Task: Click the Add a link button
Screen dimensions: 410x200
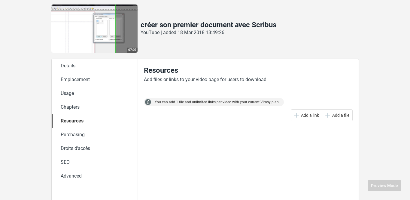Action: (x=306, y=115)
